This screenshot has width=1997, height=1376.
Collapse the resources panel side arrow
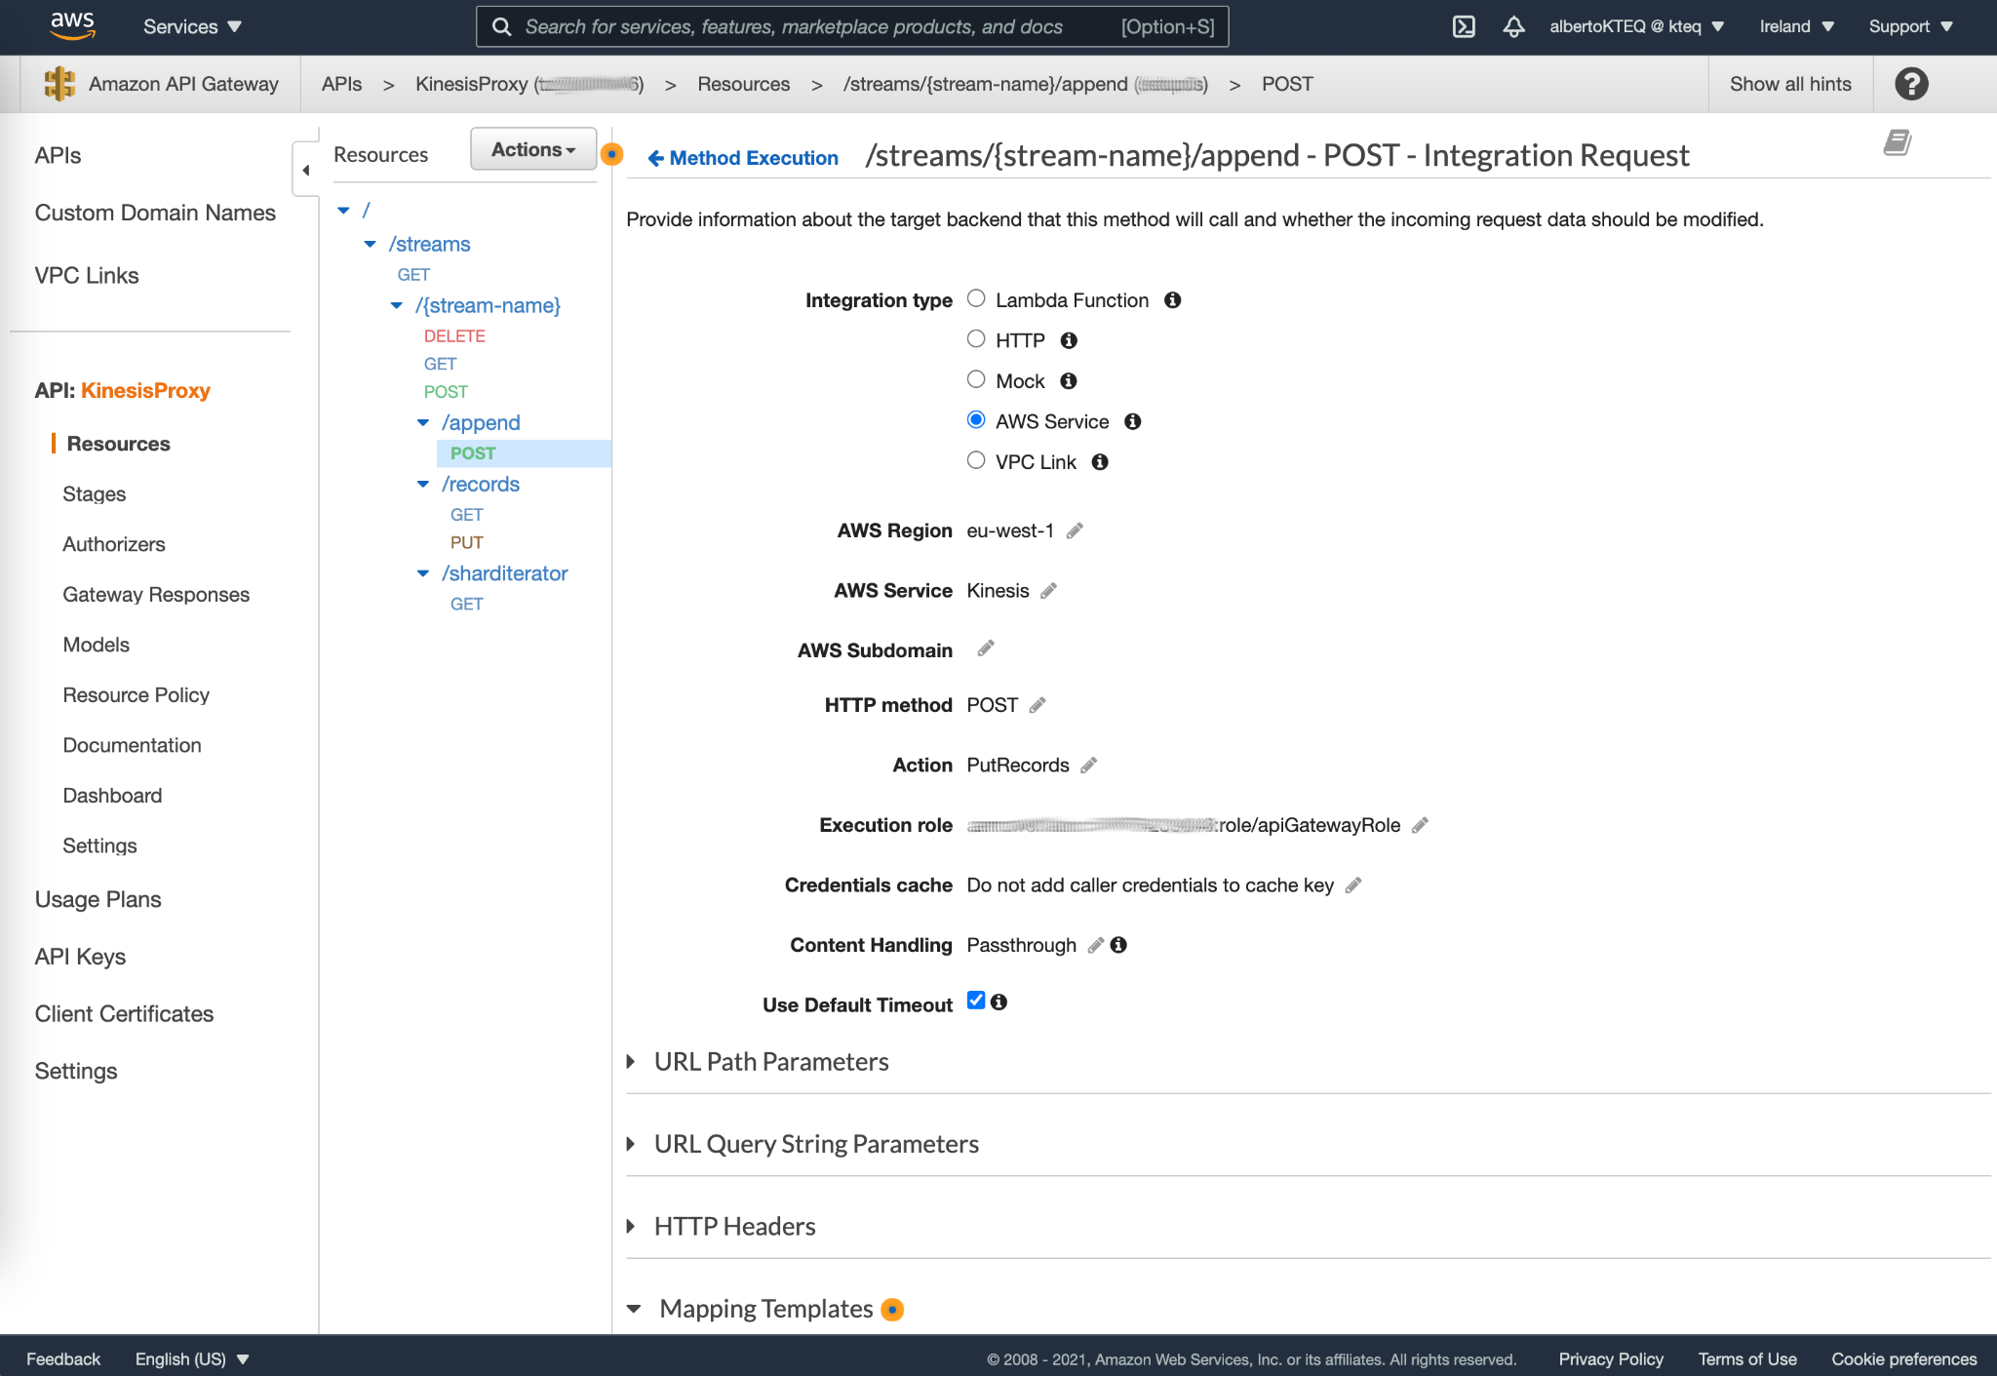coord(305,170)
